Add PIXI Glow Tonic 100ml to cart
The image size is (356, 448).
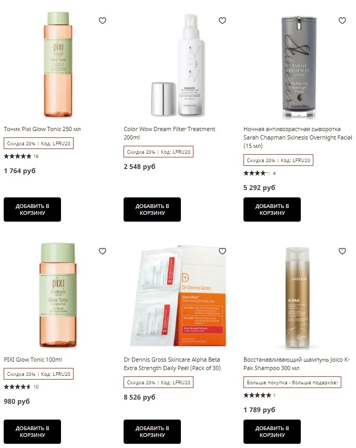tap(32, 432)
